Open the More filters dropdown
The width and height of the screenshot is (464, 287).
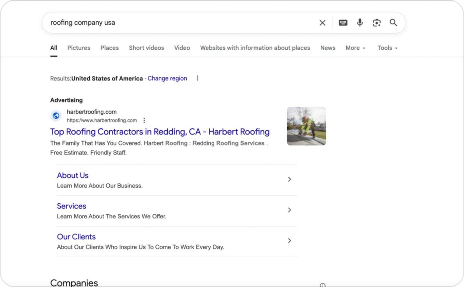[x=355, y=47]
